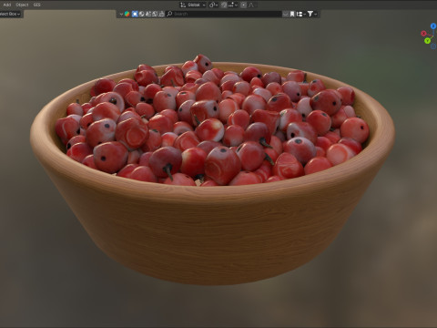Open the Select Box tool dropdown
The width and height of the screenshot is (437, 328).
[10, 14]
